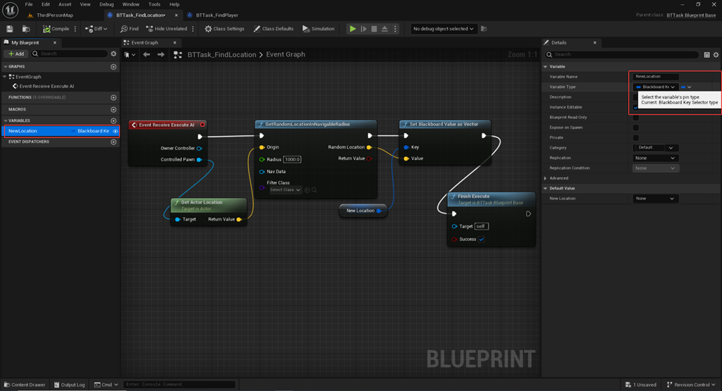The image size is (722, 391).
Task: Click the Radius value field 1000.0
Action: point(292,160)
